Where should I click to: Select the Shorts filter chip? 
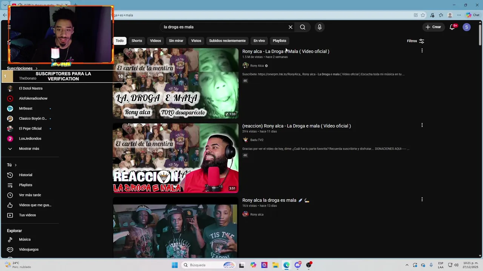pyautogui.click(x=137, y=41)
